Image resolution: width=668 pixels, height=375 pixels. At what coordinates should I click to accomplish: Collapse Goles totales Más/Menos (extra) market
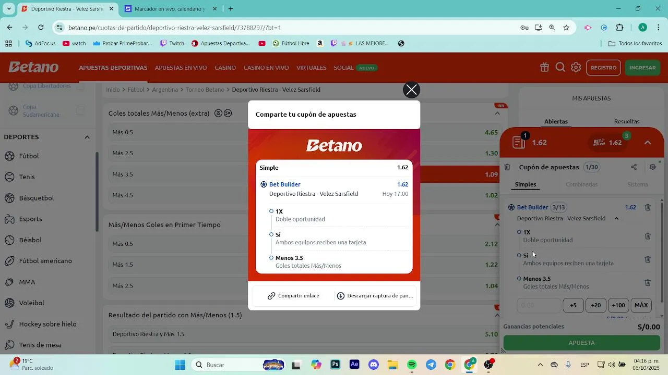pos(497,113)
